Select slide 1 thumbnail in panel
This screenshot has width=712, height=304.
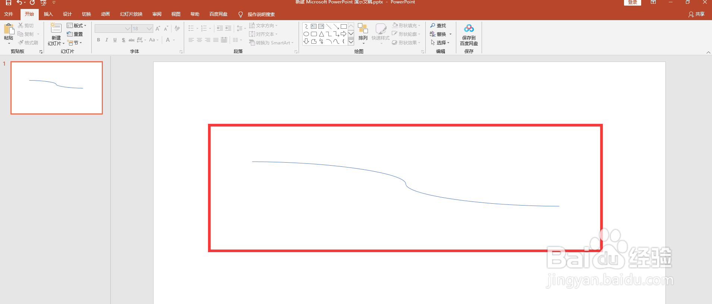point(57,88)
